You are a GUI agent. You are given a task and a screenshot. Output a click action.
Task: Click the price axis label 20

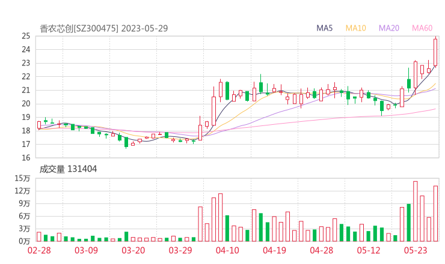[26, 104]
